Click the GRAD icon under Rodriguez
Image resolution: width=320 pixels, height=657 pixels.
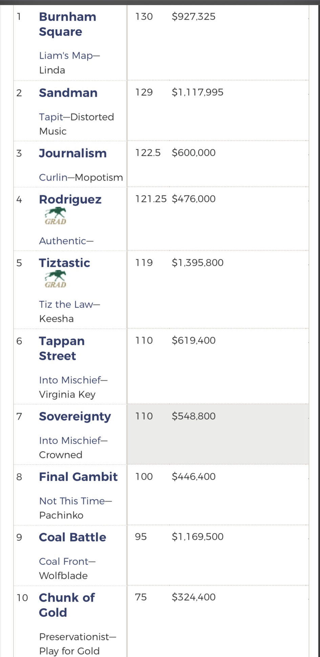click(56, 216)
